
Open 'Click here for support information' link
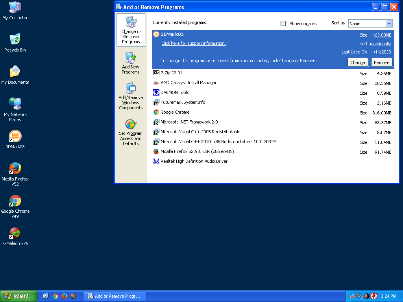(x=194, y=43)
